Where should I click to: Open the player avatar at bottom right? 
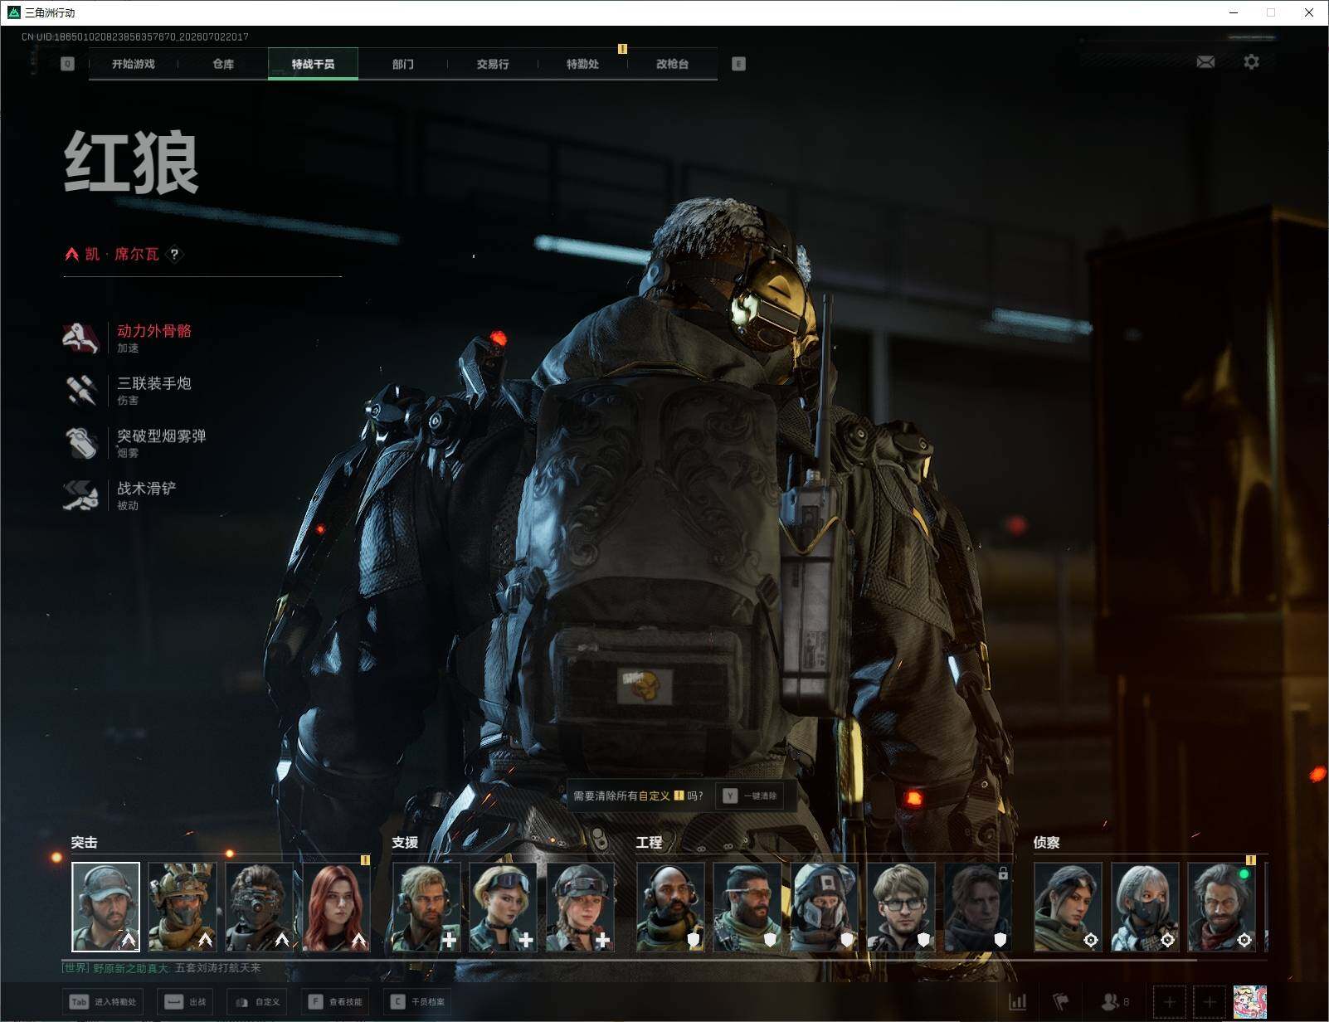(x=1249, y=1002)
